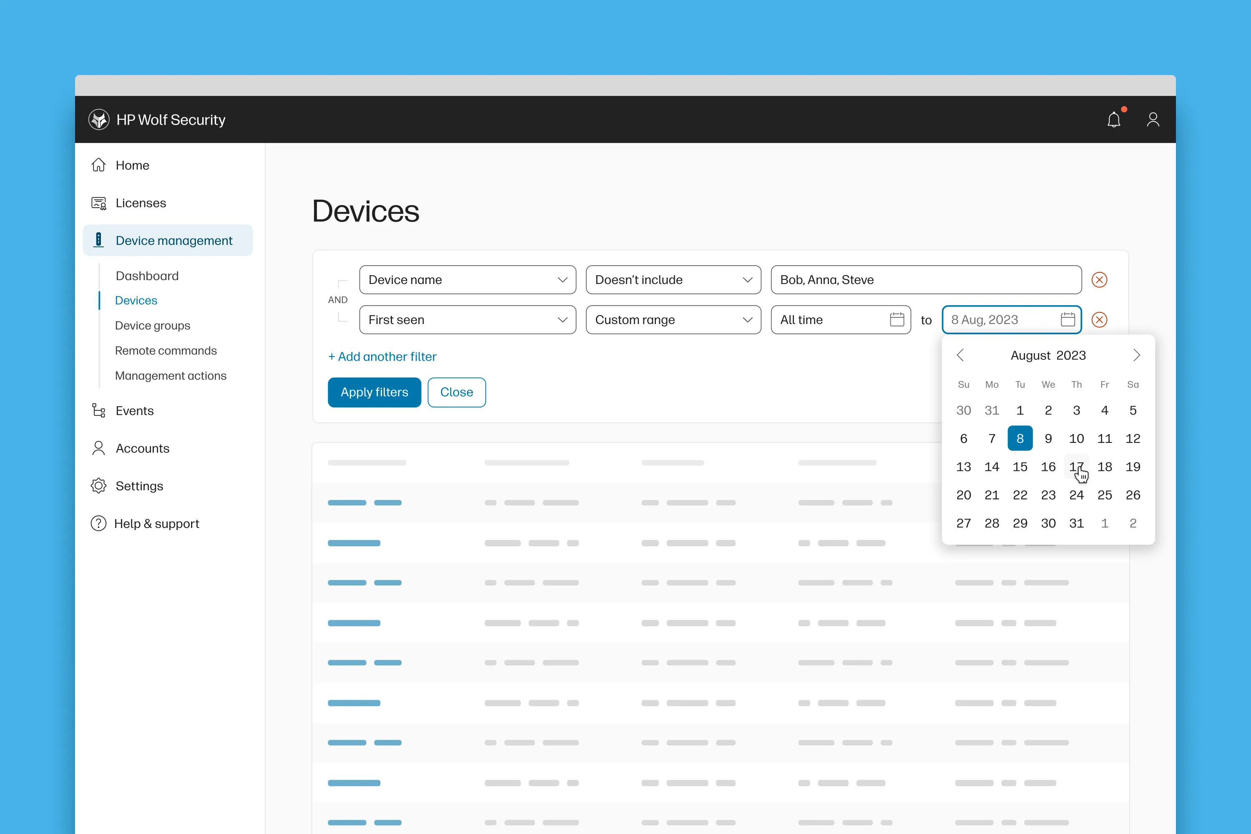Image resolution: width=1251 pixels, height=834 pixels.
Task: Choose August 14 in the calendar
Action: pos(992,467)
